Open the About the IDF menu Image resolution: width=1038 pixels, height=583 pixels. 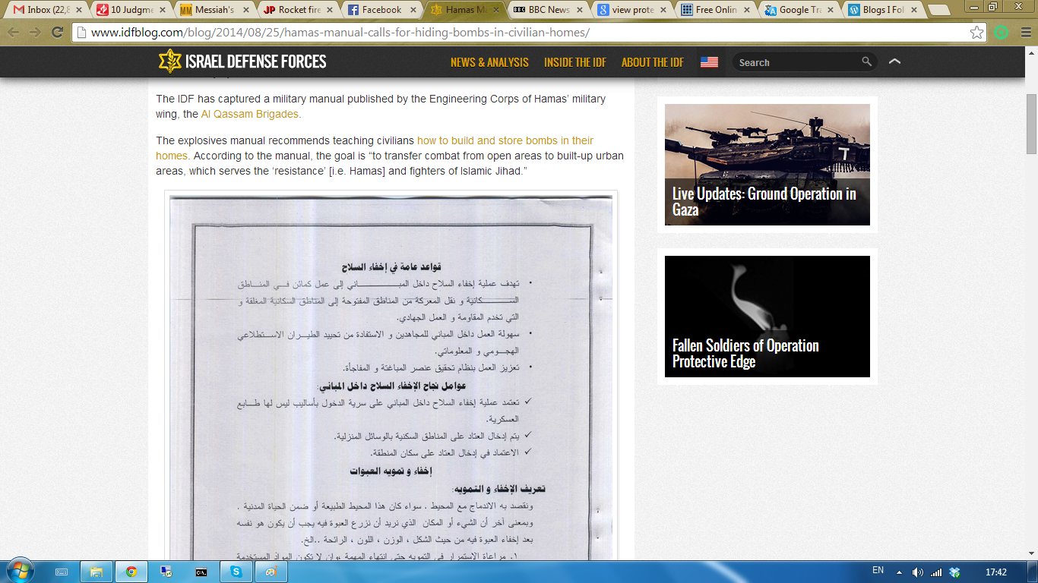point(652,62)
